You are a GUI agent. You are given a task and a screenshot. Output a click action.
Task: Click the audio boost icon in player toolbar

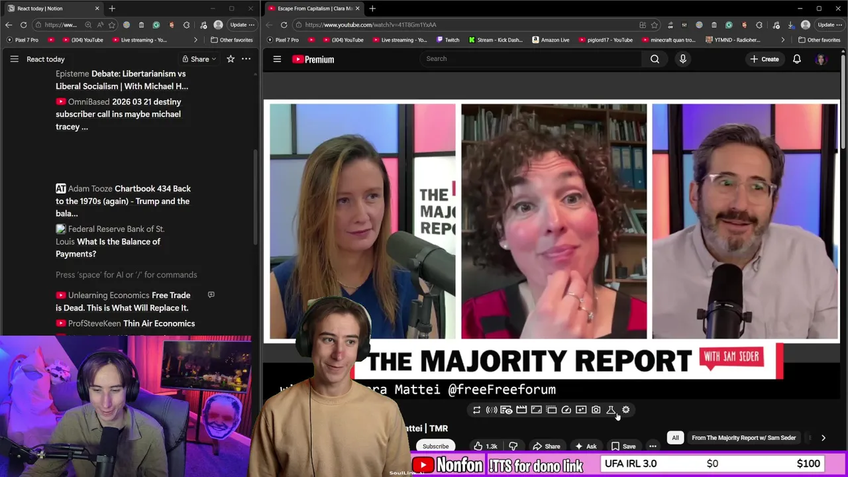[x=492, y=410]
